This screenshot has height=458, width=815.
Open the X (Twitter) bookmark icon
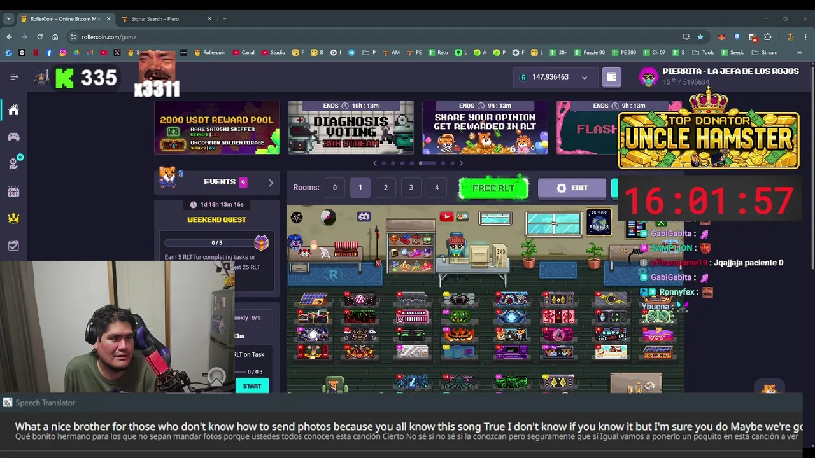[x=117, y=52]
